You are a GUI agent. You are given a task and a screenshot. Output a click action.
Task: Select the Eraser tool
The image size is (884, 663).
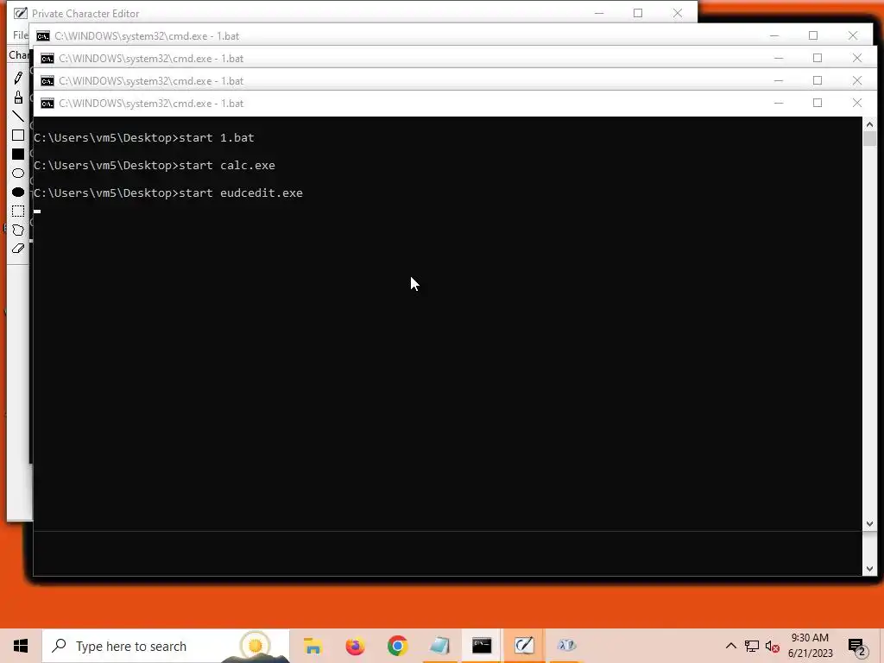tap(18, 249)
